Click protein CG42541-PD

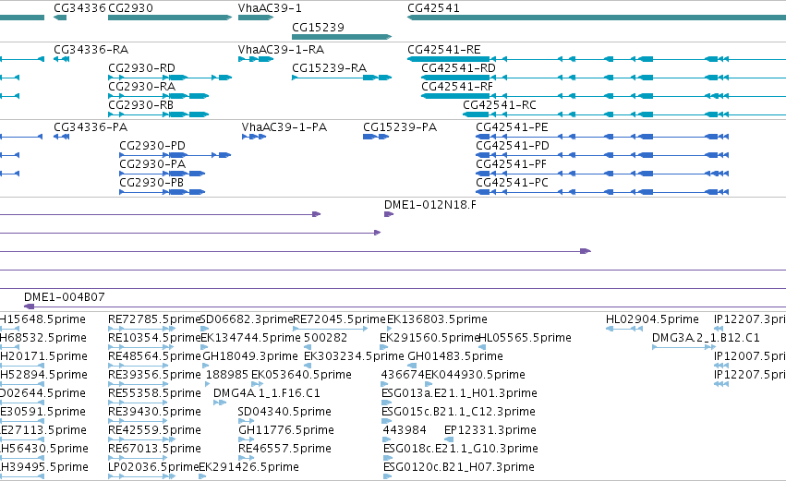click(x=513, y=146)
